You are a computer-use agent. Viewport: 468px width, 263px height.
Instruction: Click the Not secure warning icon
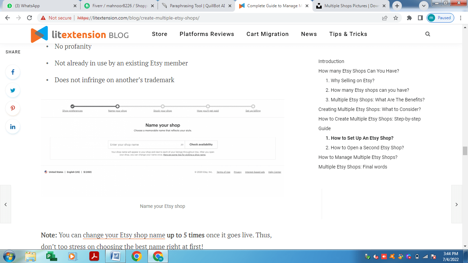(x=43, y=18)
